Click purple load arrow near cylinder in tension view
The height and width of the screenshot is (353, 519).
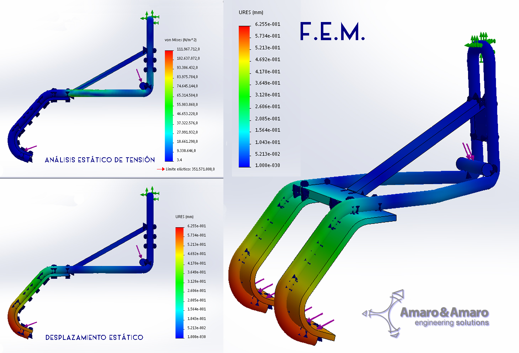(x=139, y=75)
